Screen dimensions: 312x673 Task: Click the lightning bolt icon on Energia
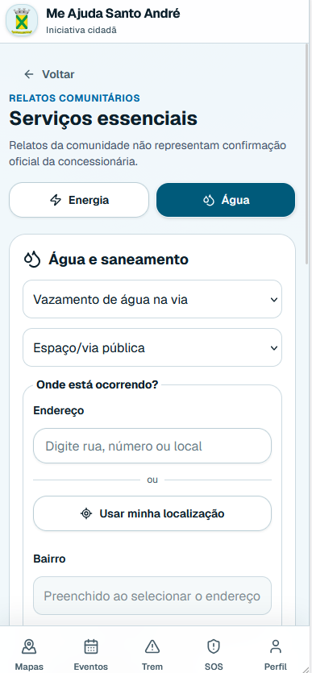pyautogui.click(x=56, y=200)
